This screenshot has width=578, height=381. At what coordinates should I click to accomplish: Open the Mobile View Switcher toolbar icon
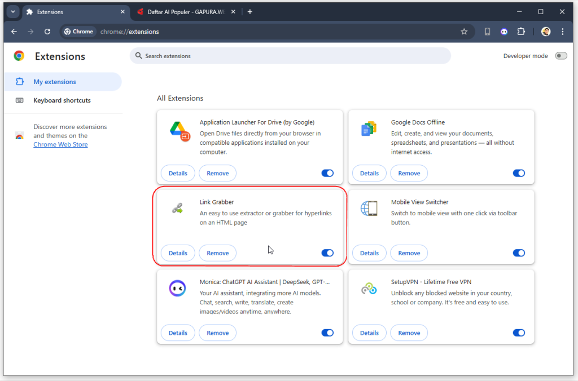[487, 32]
